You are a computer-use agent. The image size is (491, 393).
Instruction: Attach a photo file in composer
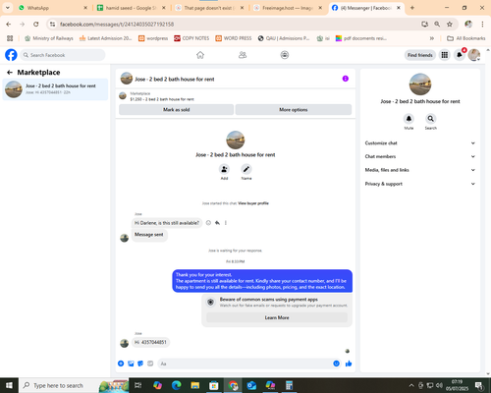tap(131, 364)
